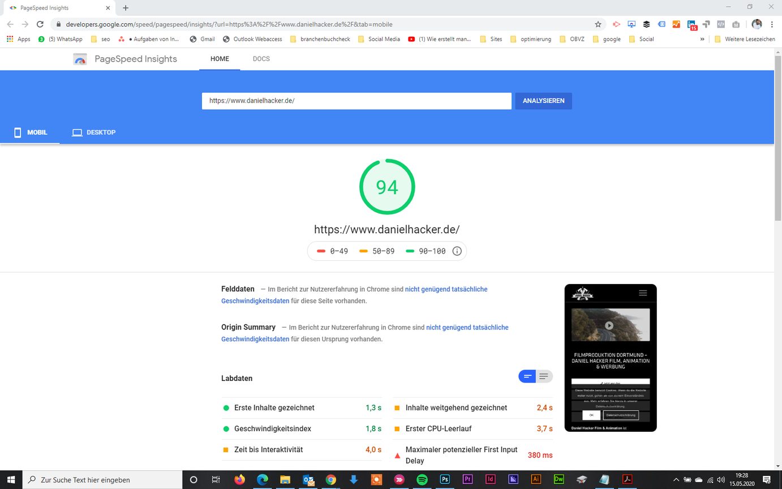Screen dimensions: 782x489
Task: Toggle expanded Labdaten view
Action: 544,376
